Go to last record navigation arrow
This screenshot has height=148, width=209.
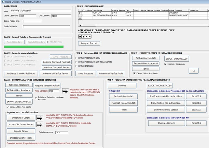click(90, 37)
